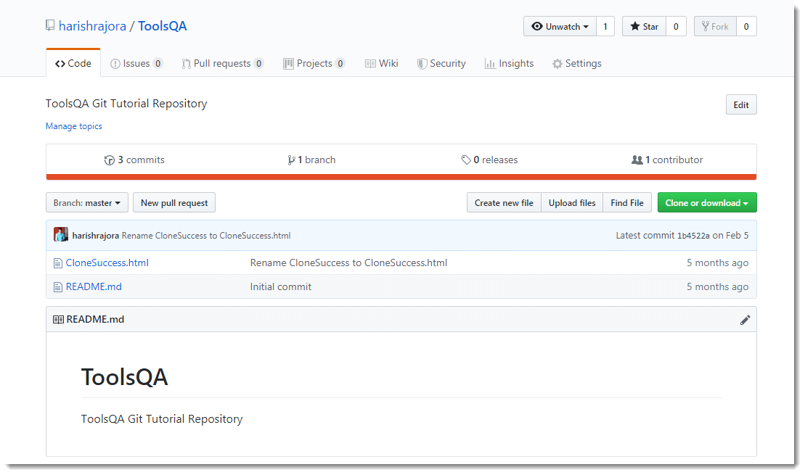Screen dimensions: 805x475
Task: Click harishrajora owner link in repo title
Action: pos(92,26)
